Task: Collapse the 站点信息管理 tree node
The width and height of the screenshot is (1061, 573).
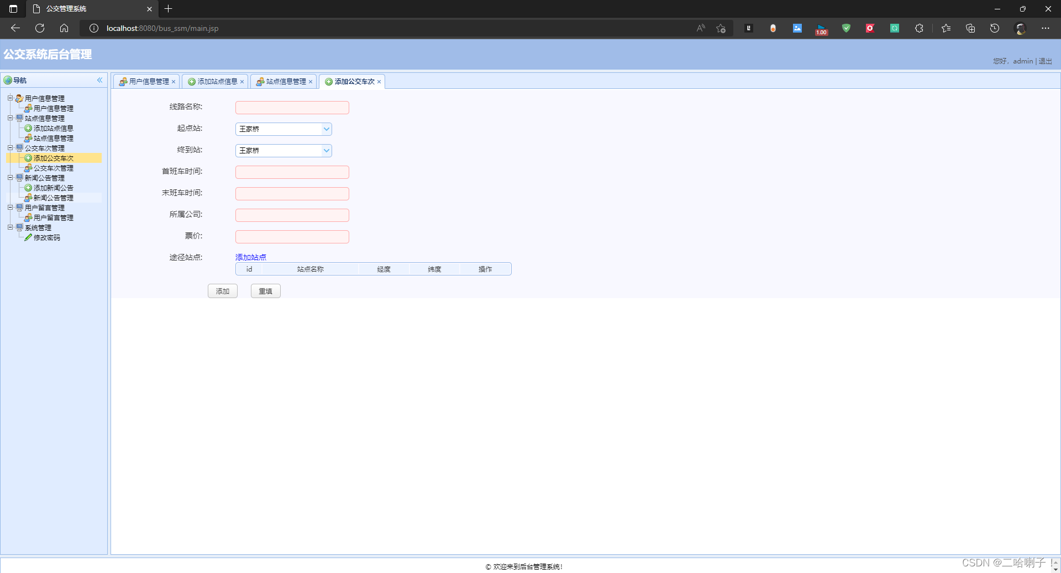Action: tap(10, 118)
